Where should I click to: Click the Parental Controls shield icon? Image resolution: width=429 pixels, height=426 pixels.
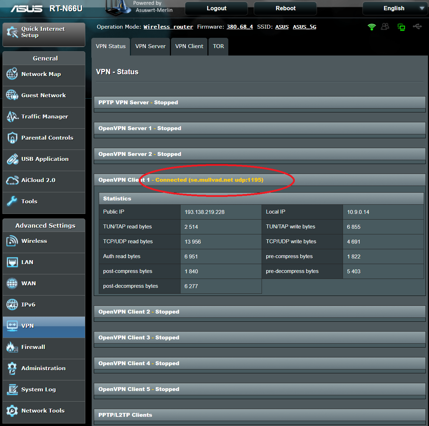click(12, 138)
